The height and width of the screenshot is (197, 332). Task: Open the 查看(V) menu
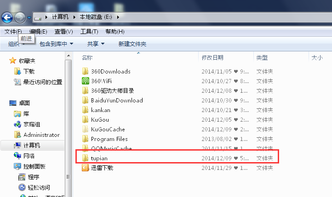63,32
